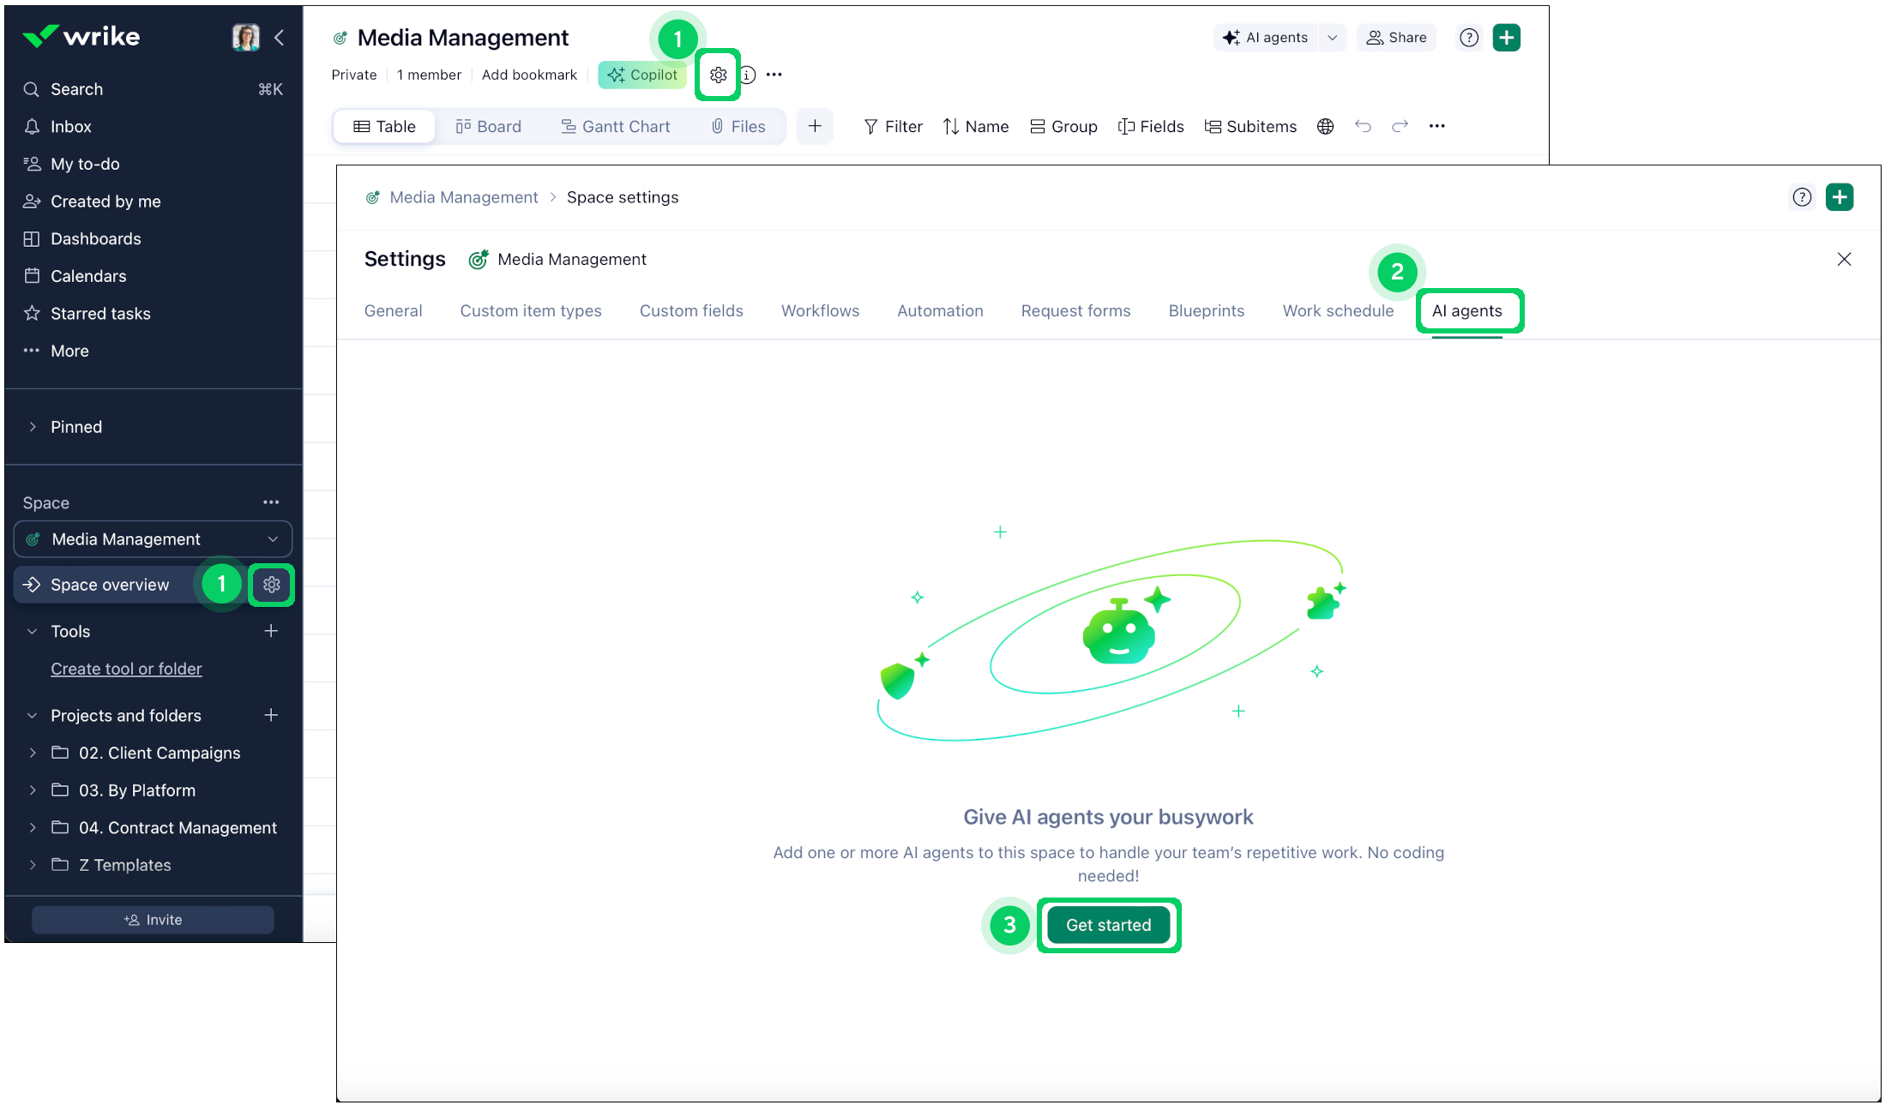1891x1111 pixels.
Task: Expand the 02. Client Campaigns folder
Action: (x=33, y=753)
